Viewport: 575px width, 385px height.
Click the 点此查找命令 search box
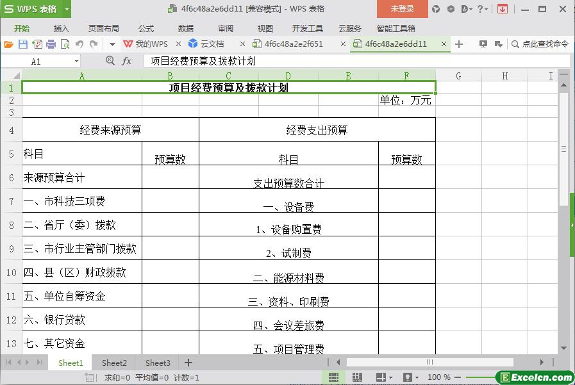[540, 44]
